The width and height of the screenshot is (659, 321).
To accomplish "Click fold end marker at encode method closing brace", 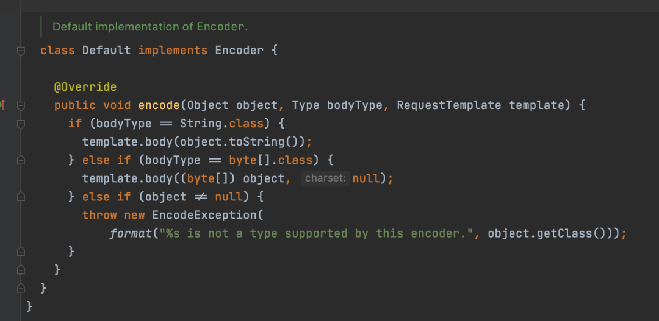I will click(21, 269).
